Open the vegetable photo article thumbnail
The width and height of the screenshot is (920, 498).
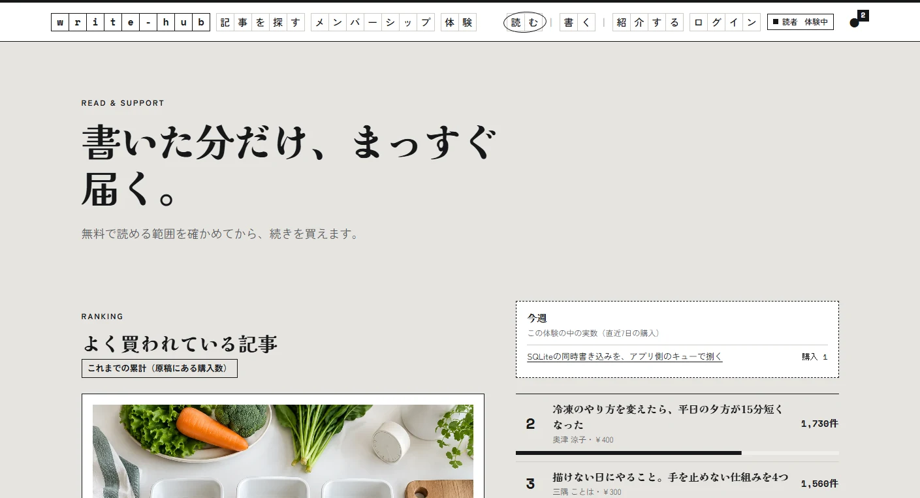(283, 451)
